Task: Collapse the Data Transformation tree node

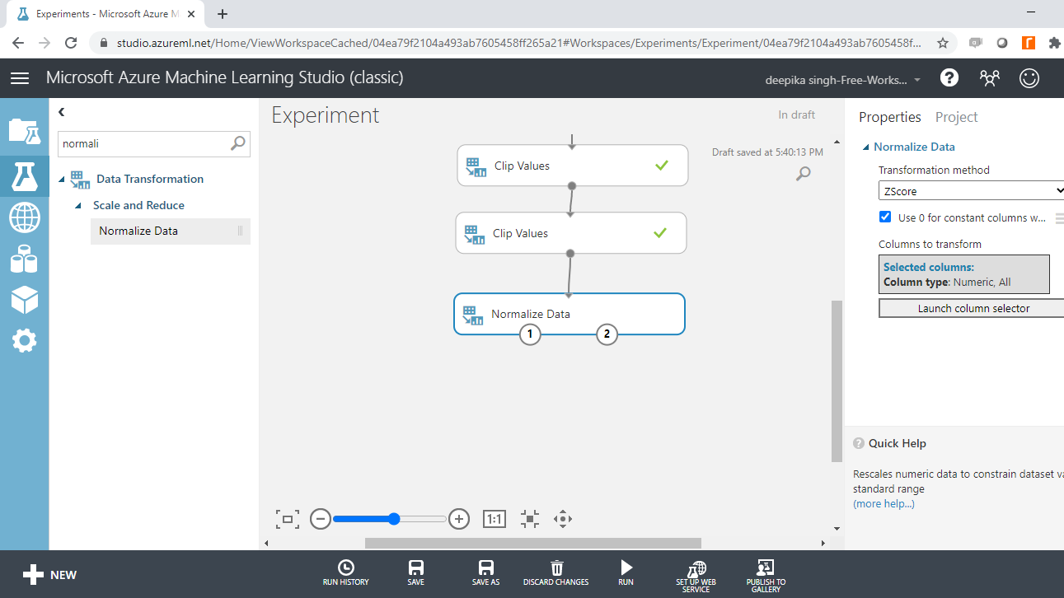Action: click(62, 180)
